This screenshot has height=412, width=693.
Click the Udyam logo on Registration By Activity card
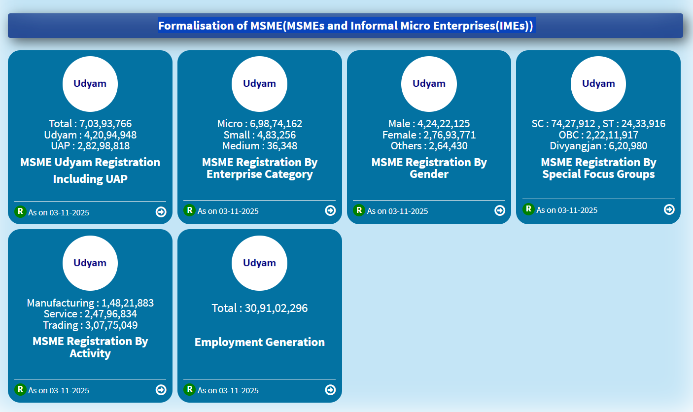point(90,263)
